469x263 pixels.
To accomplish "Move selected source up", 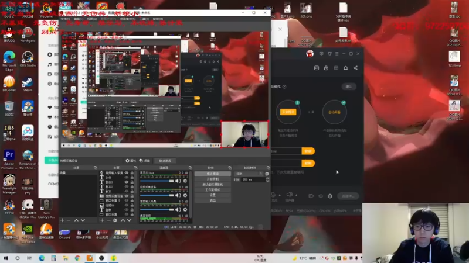I will click(x=123, y=220).
